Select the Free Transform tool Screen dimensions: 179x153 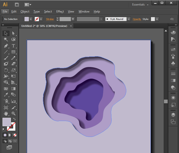pyautogui.click(x=14, y=76)
